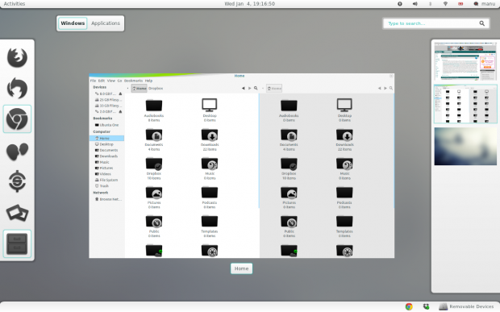Image resolution: width=500 pixels, height=312 pixels.
Task: Go forward in the right pane toolbar
Action: pos(385,88)
